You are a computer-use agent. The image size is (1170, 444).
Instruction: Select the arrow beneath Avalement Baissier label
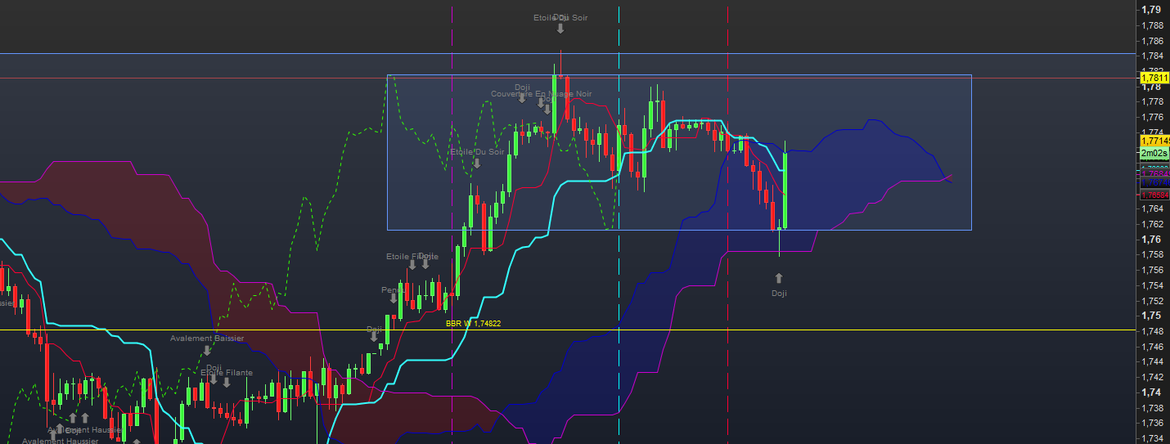[206, 351]
